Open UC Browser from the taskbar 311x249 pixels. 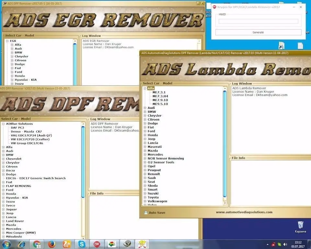tap(66, 244)
